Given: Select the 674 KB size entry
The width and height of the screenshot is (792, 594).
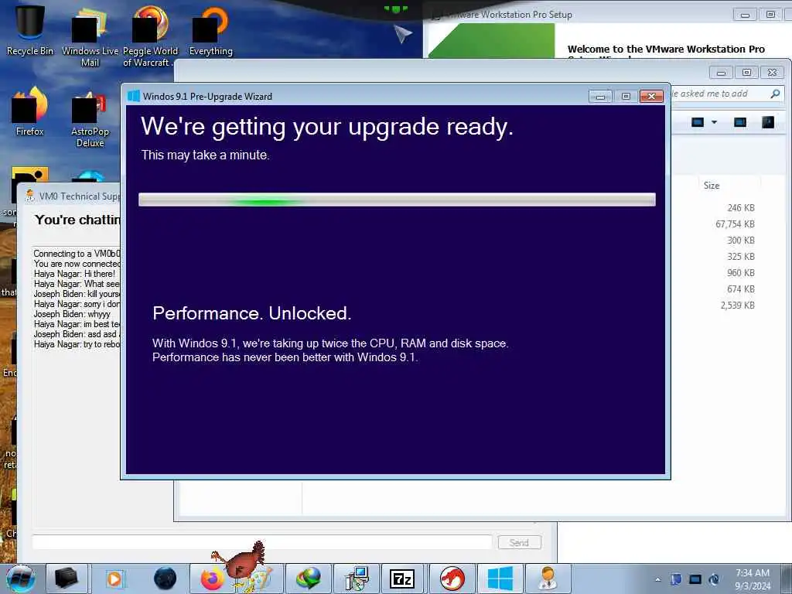Looking at the screenshot, I should pyautogui.click(x=741, y=288).
